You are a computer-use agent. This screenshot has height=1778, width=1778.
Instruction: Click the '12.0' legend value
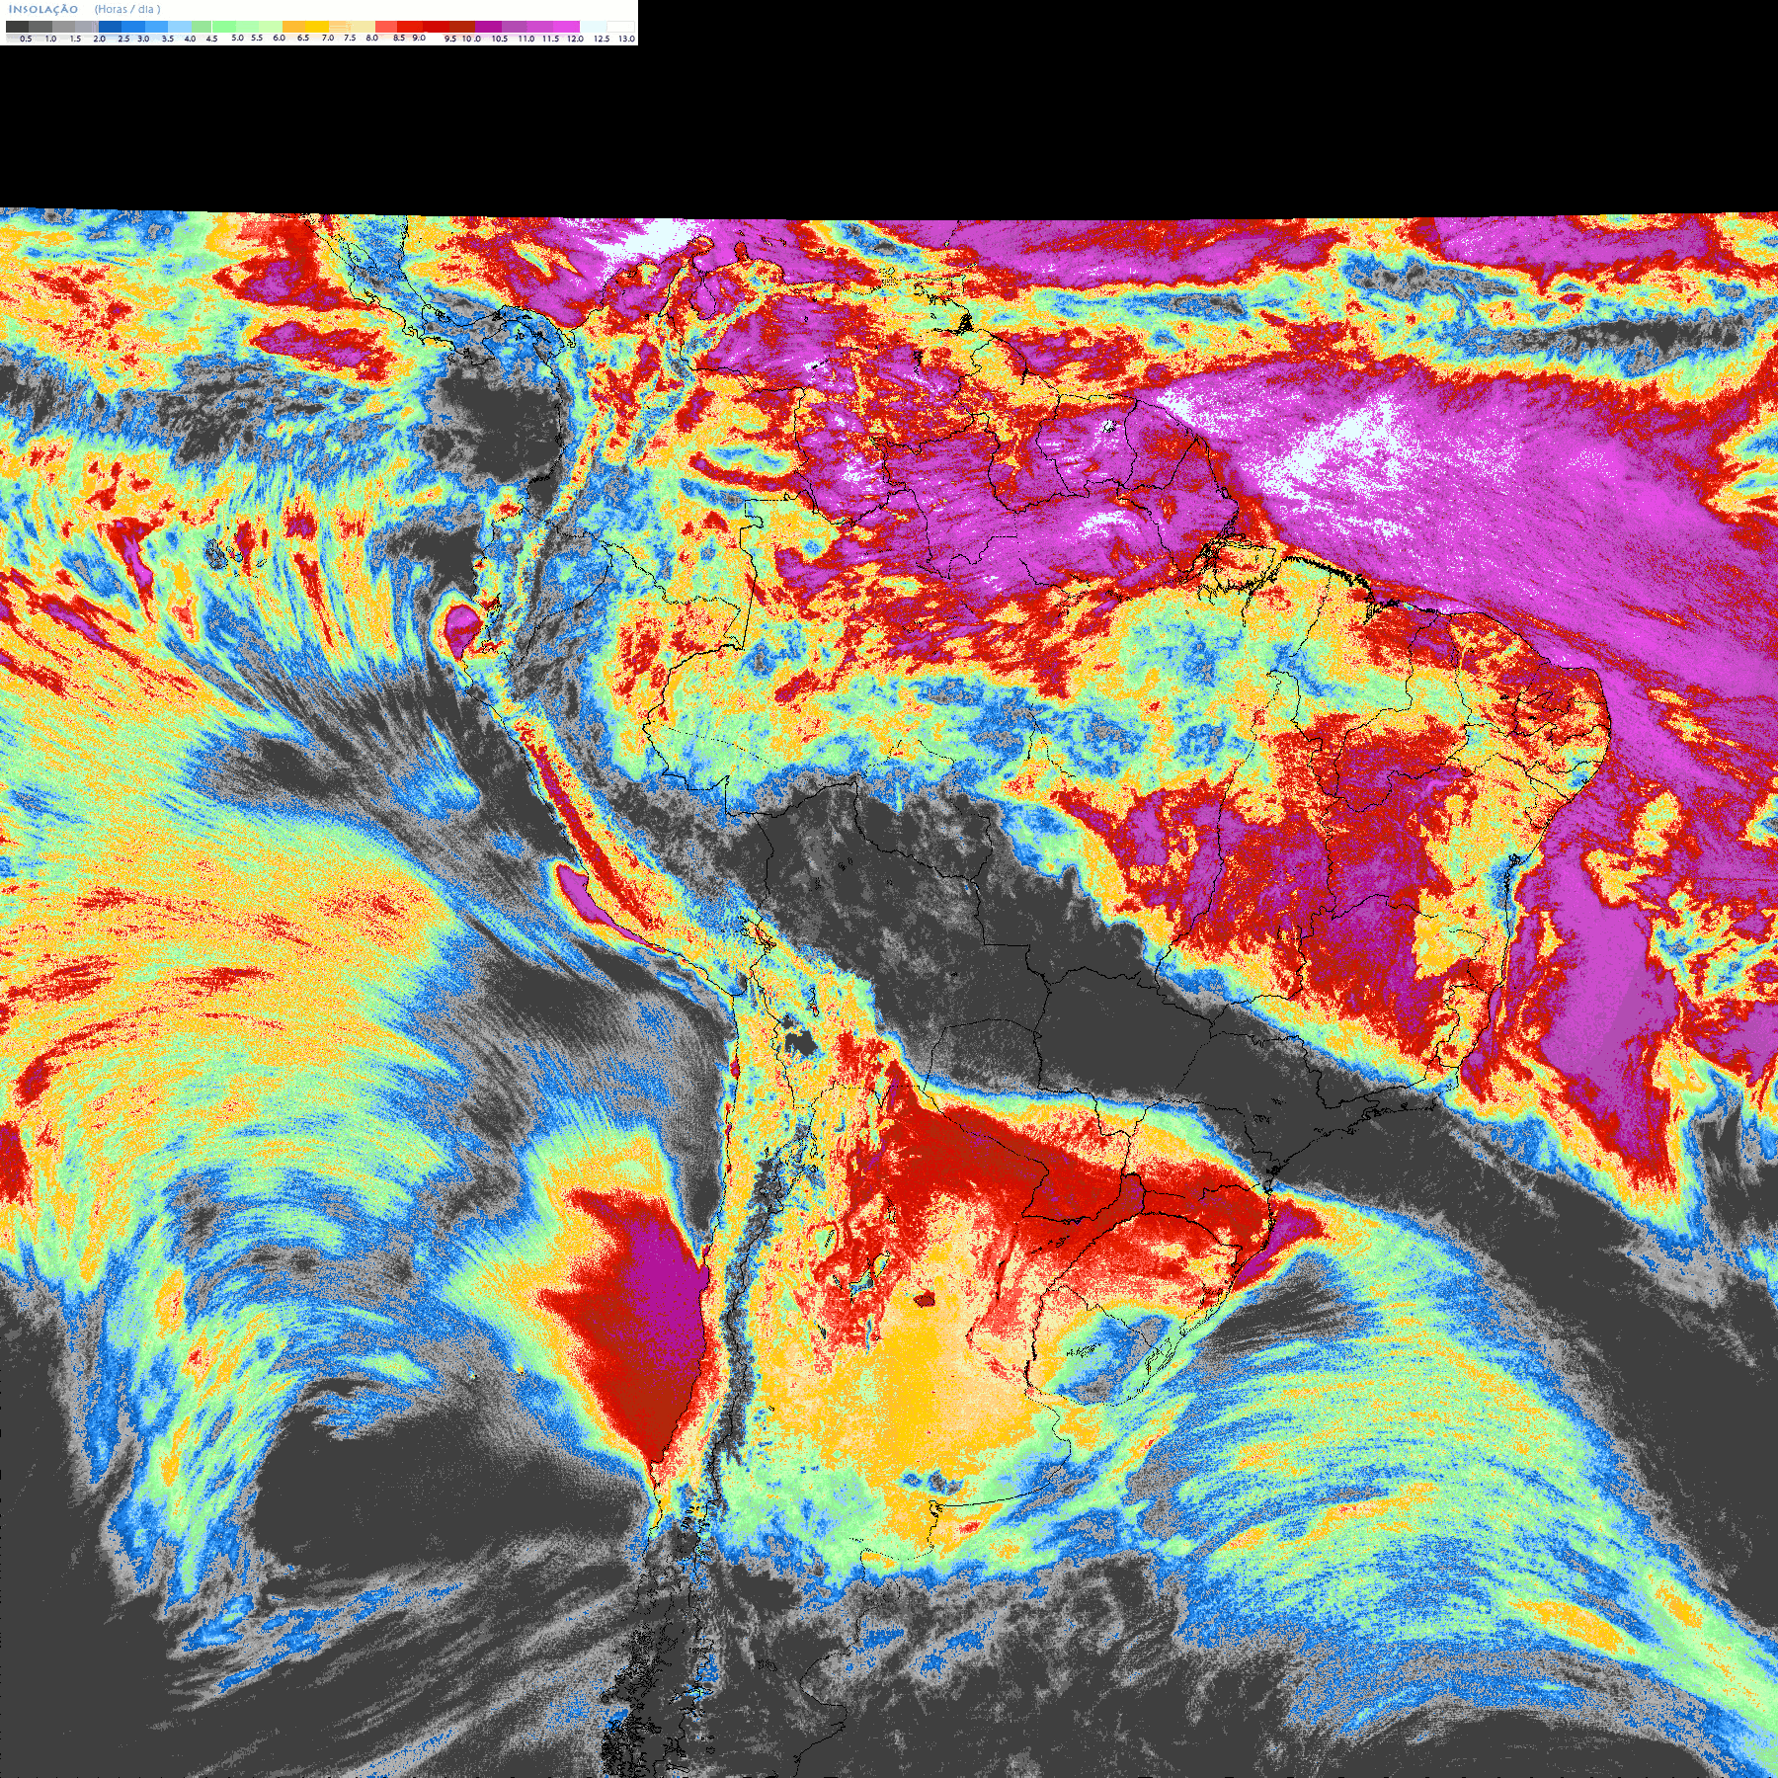575,39
